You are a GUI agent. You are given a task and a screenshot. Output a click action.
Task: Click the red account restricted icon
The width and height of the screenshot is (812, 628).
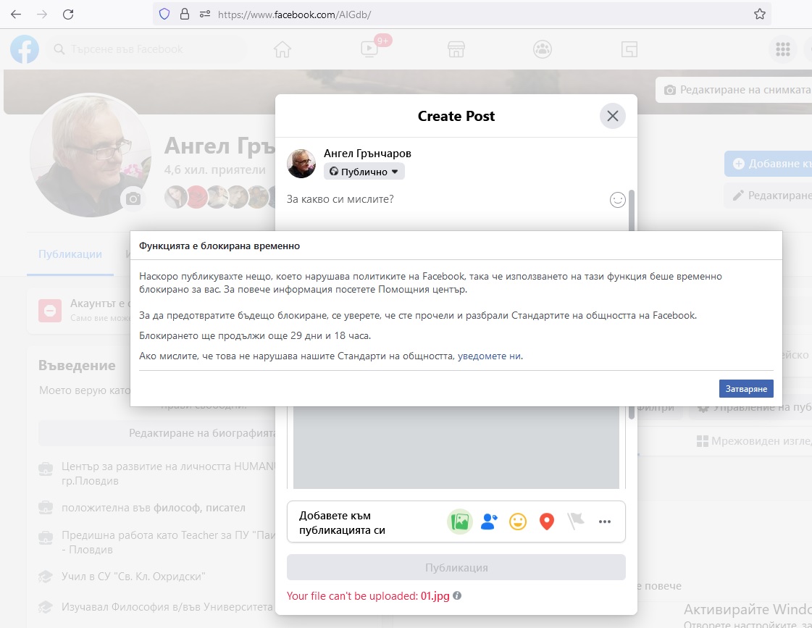click(x=50, y=310)
